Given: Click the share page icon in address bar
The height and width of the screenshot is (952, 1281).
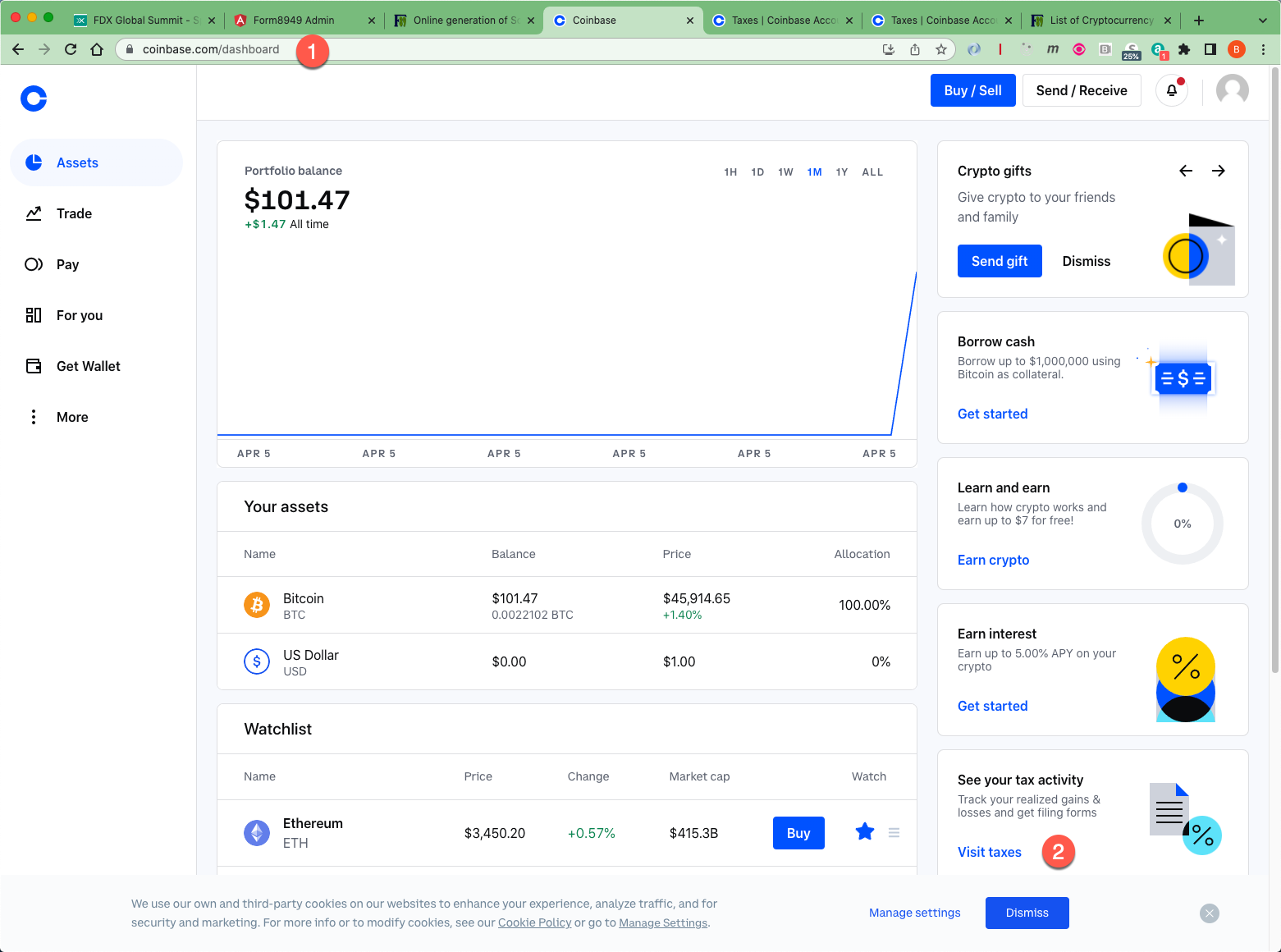Looking at the screenshot, I should [x=915, y=49].
